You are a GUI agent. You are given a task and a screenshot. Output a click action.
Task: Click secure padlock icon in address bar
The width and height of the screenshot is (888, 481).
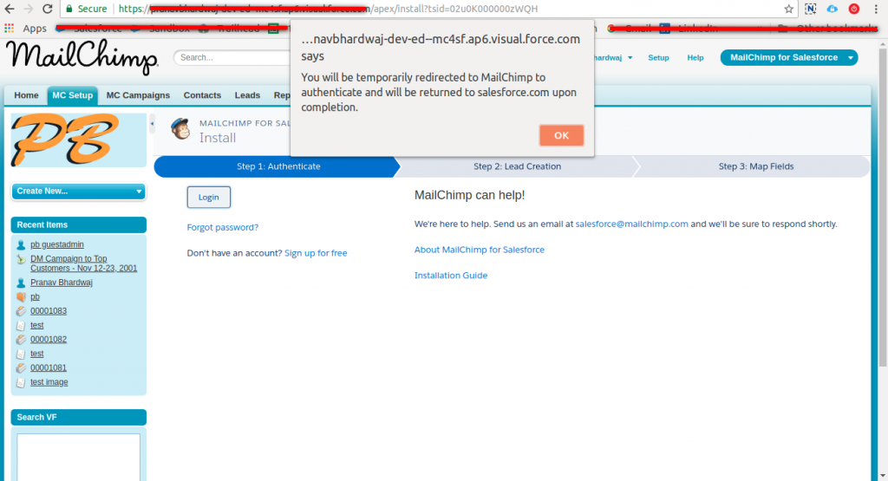coord(69,9)
